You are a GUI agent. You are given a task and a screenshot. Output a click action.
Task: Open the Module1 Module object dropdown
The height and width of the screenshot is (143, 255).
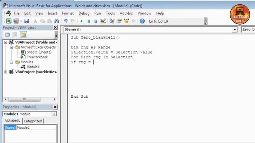(54, 114)
